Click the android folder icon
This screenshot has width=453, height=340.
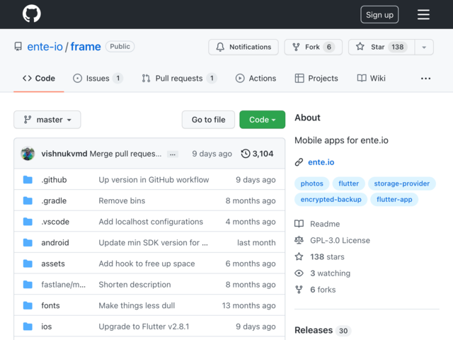28,242
